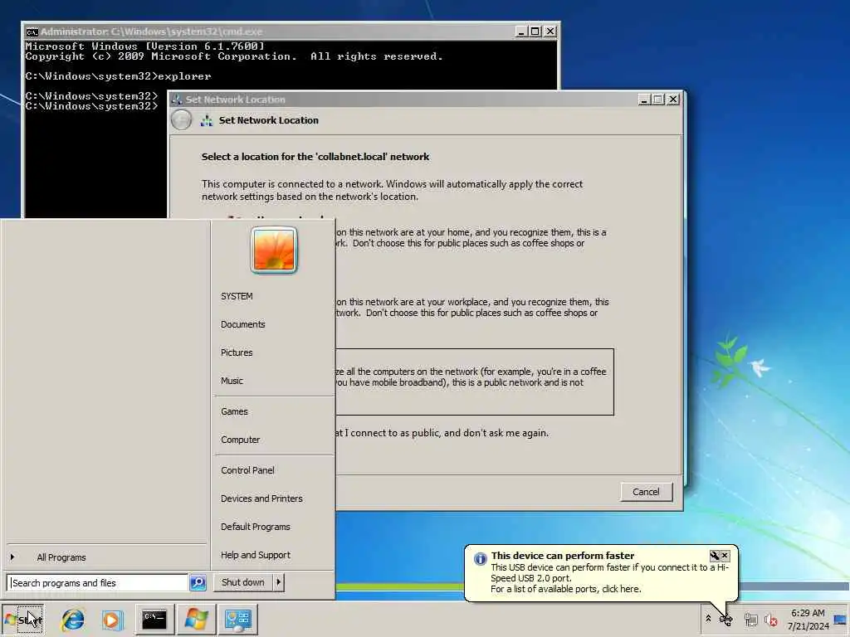Screen dimensions: 850x637
Task: Click the cmd.exe title bar icon
Action: coord(32,32)
